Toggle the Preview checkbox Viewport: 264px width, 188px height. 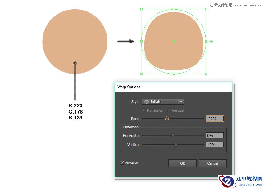click(122, 163)
